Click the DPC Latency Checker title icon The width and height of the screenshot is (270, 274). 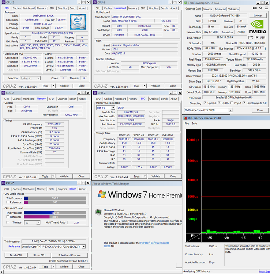tap(185, 118)
